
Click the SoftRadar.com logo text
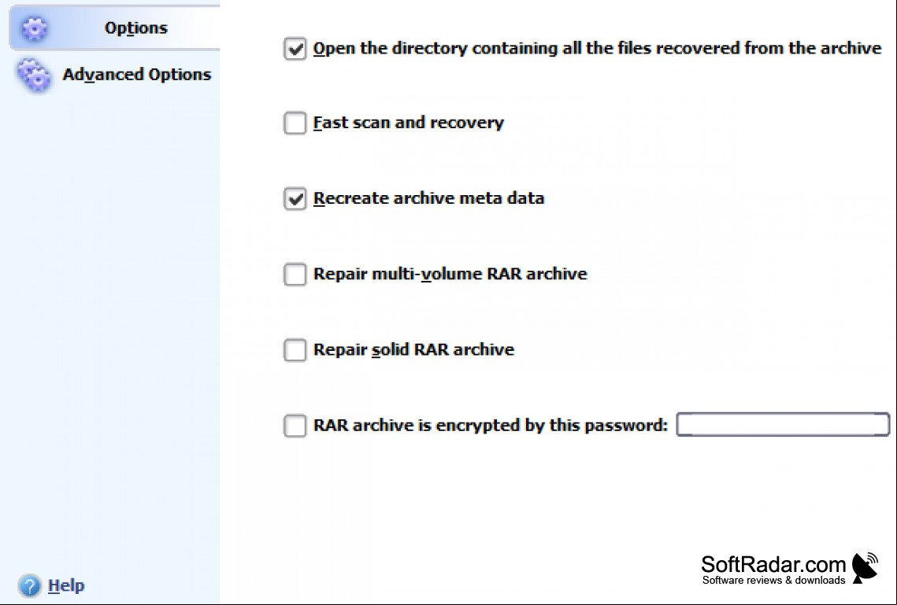[x=773, y=570]
